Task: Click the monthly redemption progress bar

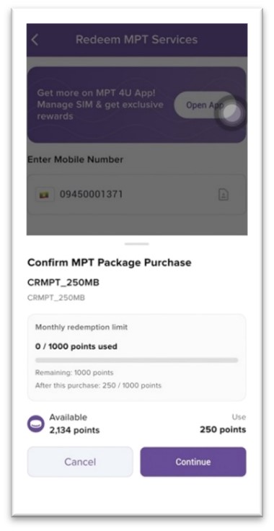Action: pyautogui.click(x=137, y=360)
